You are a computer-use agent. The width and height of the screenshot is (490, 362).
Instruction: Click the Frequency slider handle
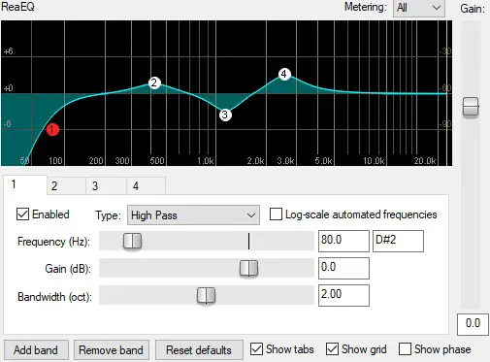pos(132,242)
